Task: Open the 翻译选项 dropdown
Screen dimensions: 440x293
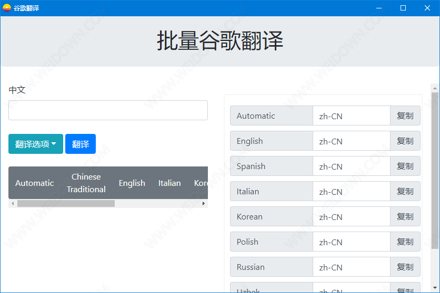Action: (x=36, y=144)
